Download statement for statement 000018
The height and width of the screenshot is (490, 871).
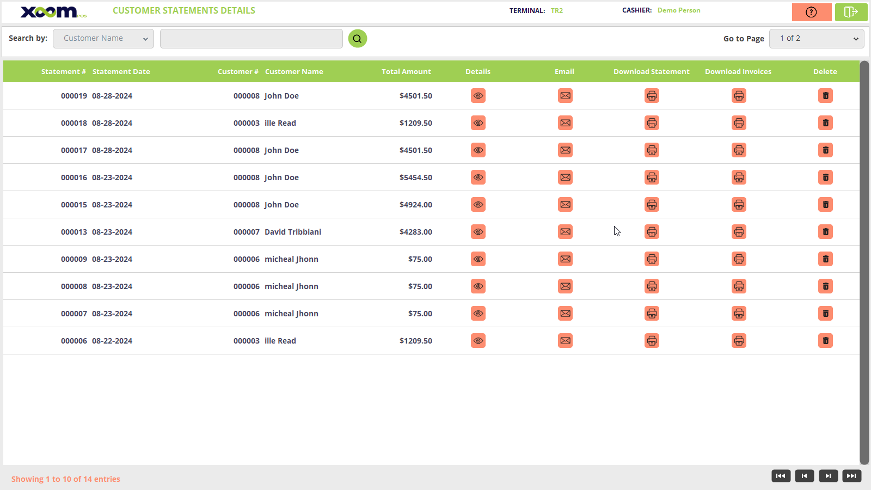click(x=652, y=123)
